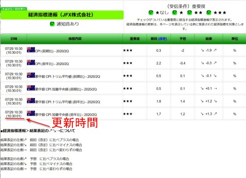Click flag icon in トリム平均値 (前年比) row

click(x=31, y=101)
